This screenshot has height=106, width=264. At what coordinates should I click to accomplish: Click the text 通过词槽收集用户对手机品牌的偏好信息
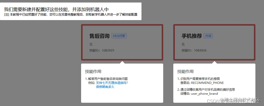(208, 90)
